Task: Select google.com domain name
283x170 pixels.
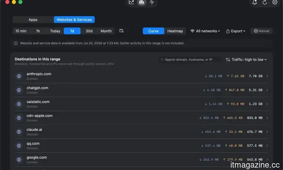Action: coord(37,157)
